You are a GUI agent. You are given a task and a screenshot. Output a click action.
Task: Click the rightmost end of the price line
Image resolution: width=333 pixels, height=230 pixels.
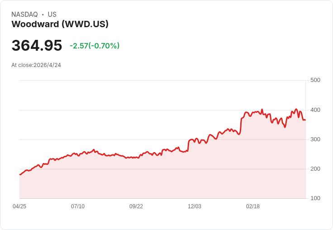pyautogui.click(x=305, y=120)
